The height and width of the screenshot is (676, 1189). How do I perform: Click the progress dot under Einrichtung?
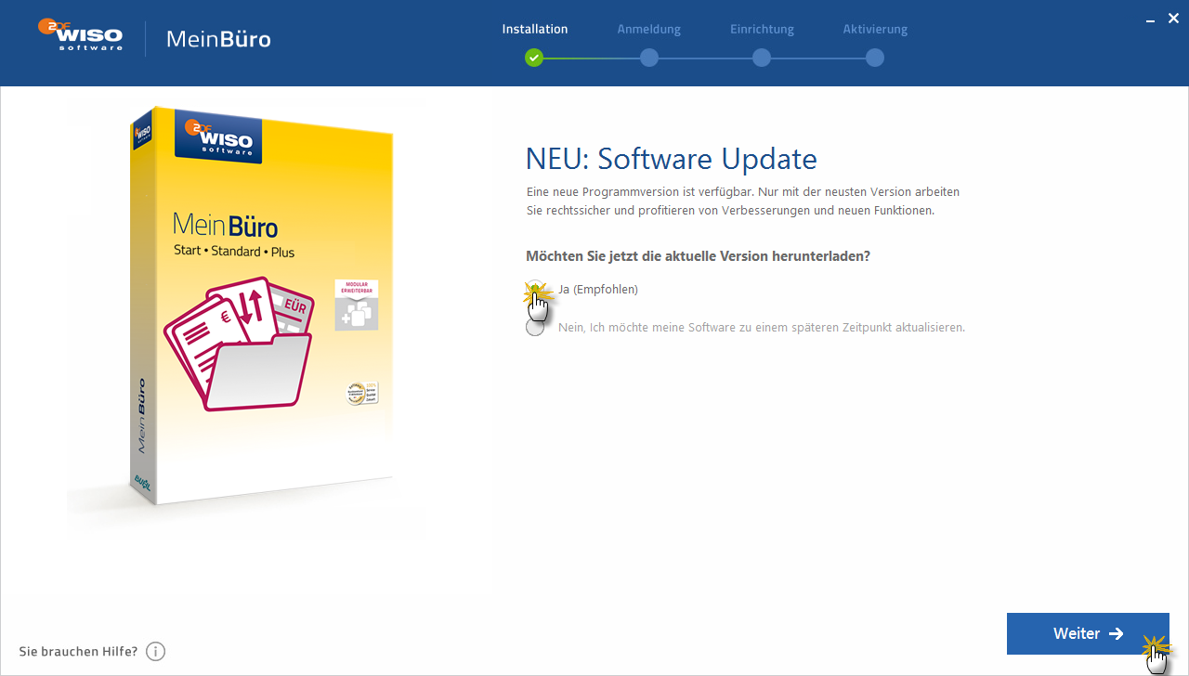pos(762,58)
